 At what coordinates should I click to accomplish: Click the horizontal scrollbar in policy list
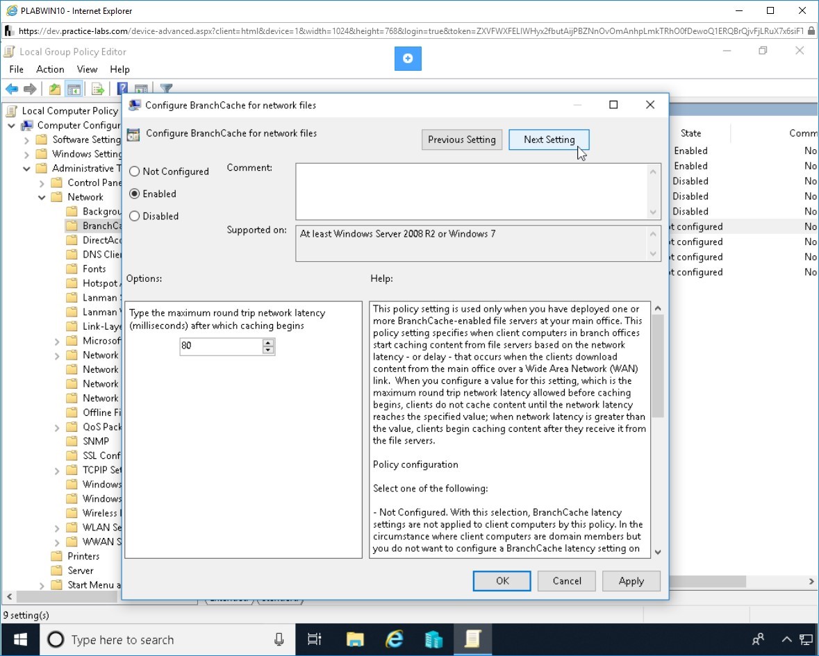click(708, 581)
